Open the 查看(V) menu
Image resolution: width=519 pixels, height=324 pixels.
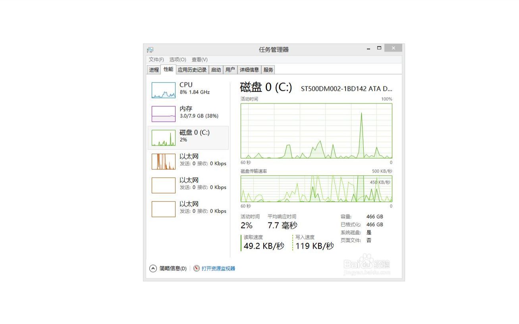tap(199, 59)
